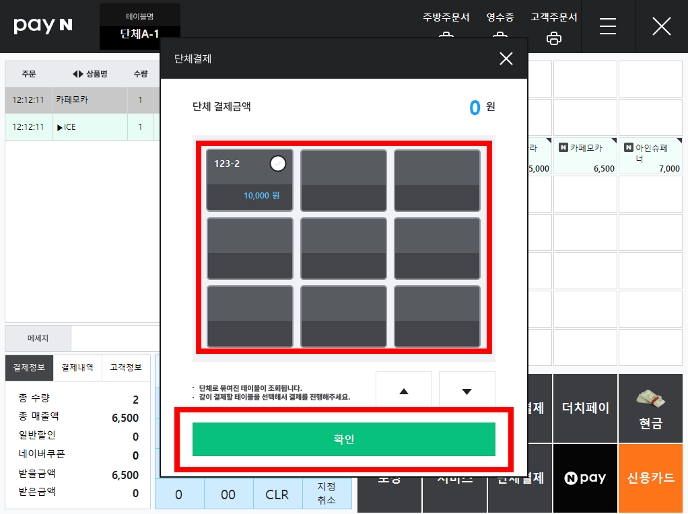Open the 고객정보 tab
The image size is (688, 514).
click(x=126, y=367)
